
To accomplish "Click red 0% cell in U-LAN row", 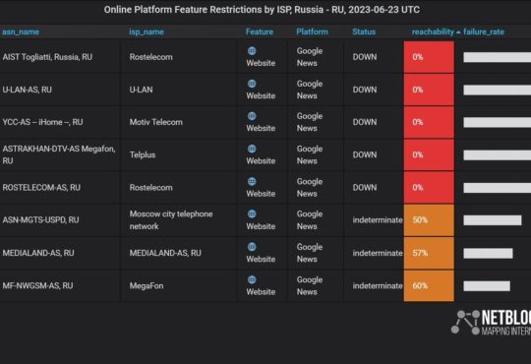I will pyautogui.click(x=429, y=90).
